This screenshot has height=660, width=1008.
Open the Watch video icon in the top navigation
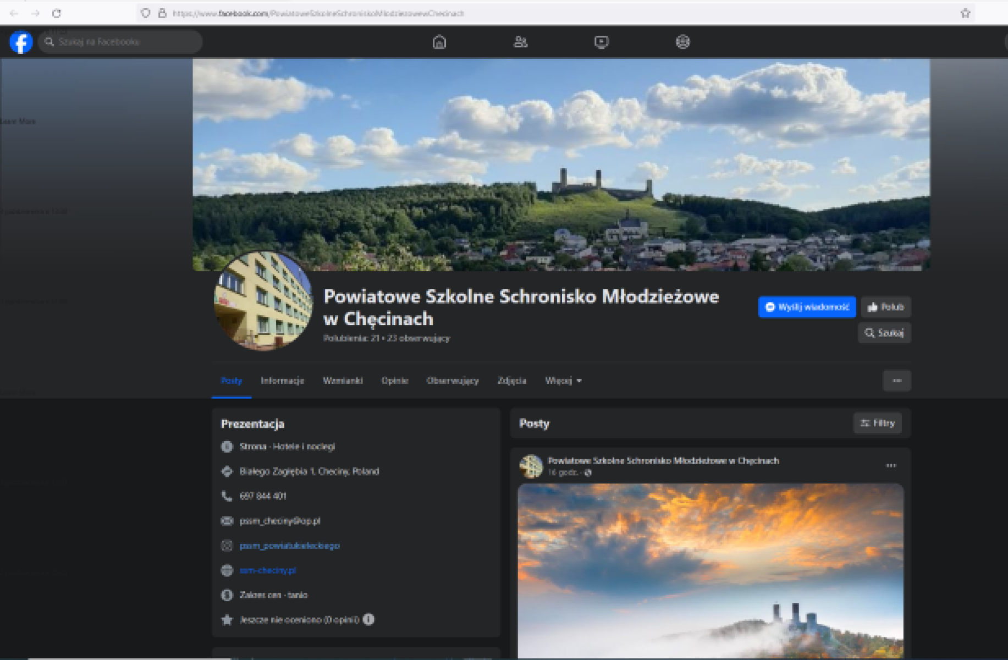pos(602,42)
